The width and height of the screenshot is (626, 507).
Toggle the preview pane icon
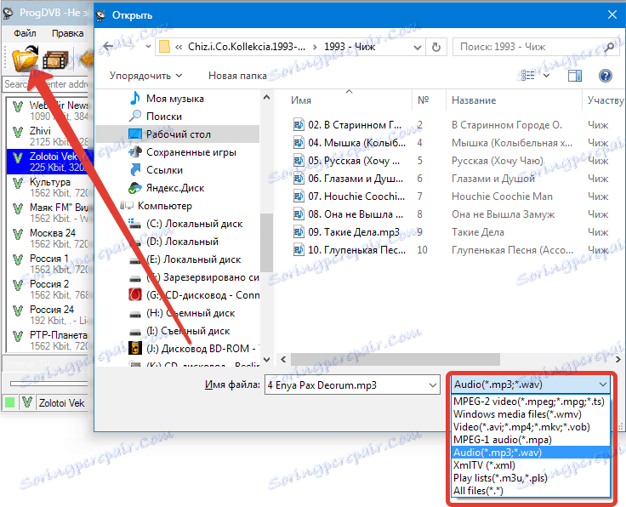(x=575, y=76)
